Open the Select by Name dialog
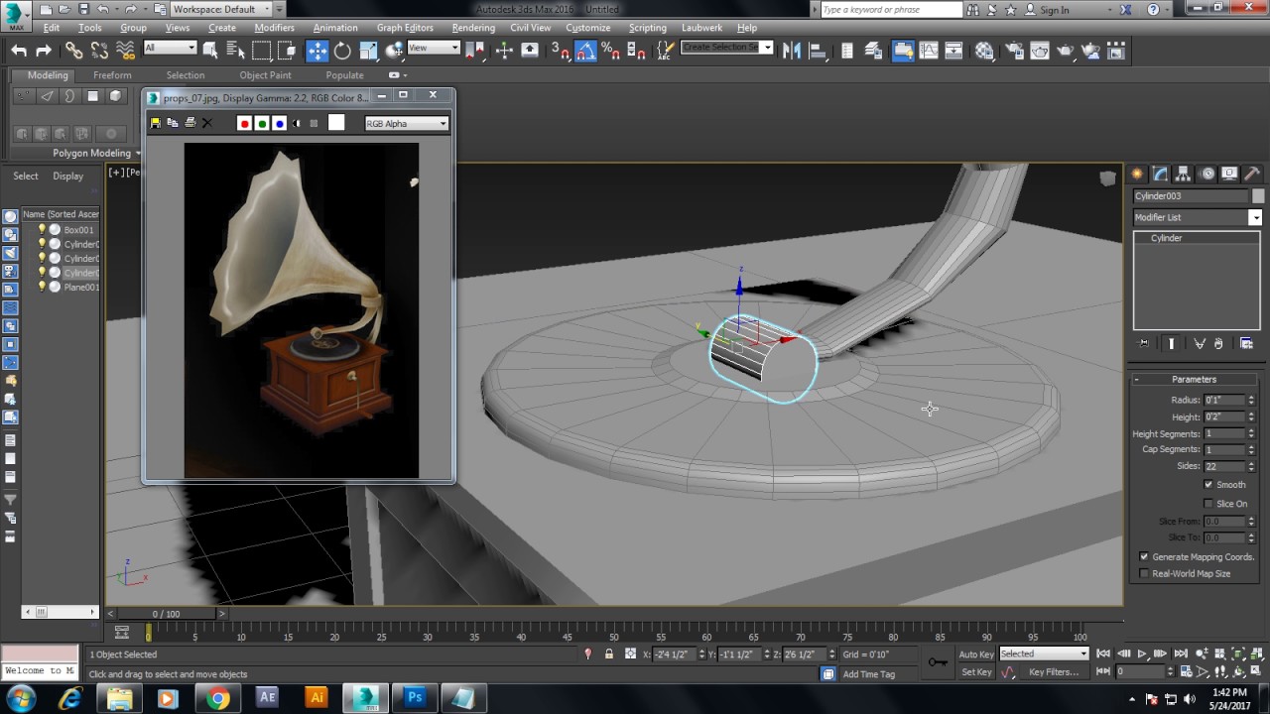This screenshot has width=1270, height=714. coord(235,51)
